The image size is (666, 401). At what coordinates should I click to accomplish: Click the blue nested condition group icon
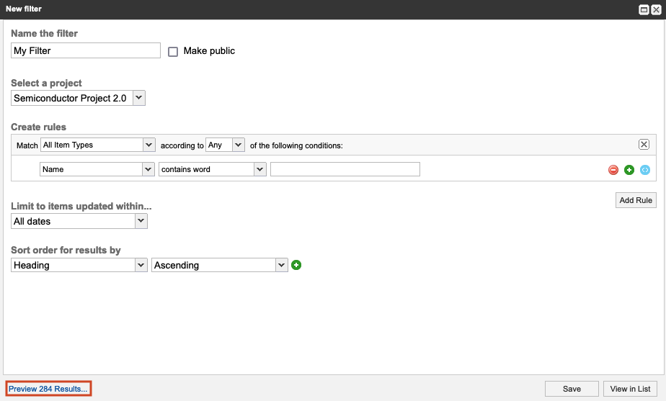click(x=645, y=170)
